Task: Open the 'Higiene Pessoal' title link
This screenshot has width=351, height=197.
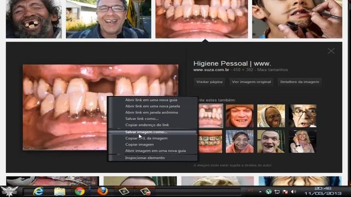Action: click(x=232, y=63)
